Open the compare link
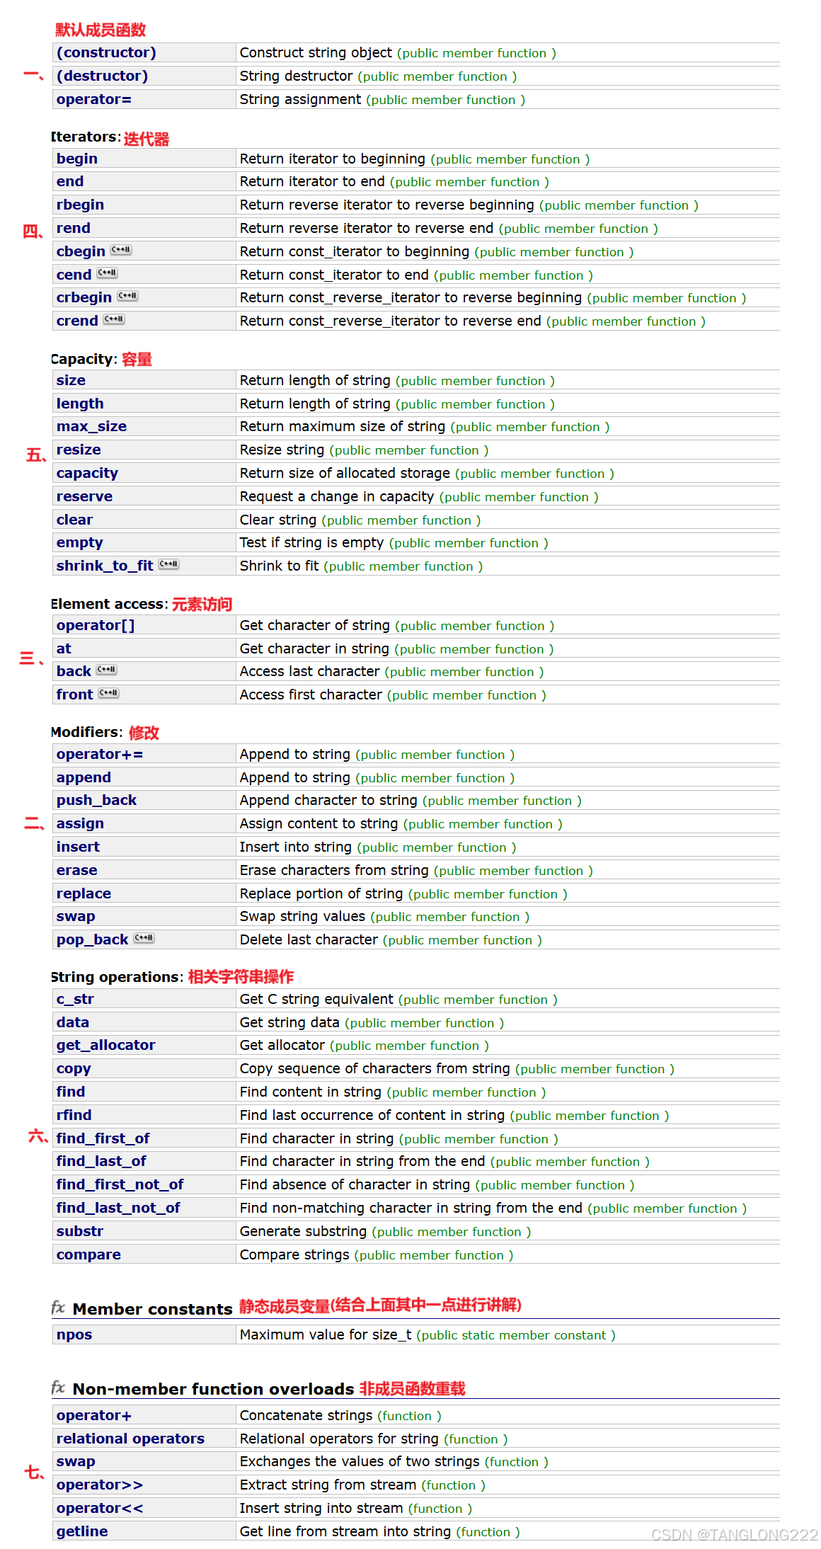Screen dimensions: 821x1549 point(88,1254)
